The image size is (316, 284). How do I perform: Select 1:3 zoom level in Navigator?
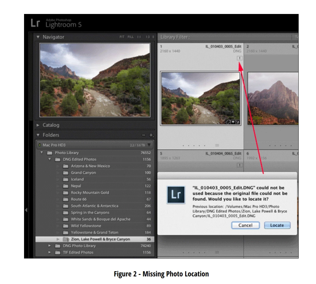[x=148, y=37]
